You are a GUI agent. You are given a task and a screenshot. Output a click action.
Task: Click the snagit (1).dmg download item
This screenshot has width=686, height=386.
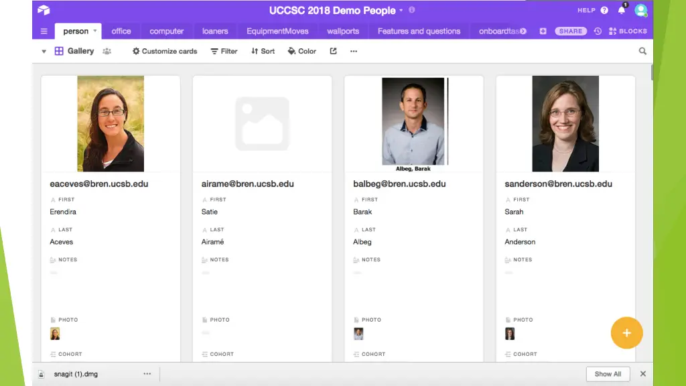point(76,374)
